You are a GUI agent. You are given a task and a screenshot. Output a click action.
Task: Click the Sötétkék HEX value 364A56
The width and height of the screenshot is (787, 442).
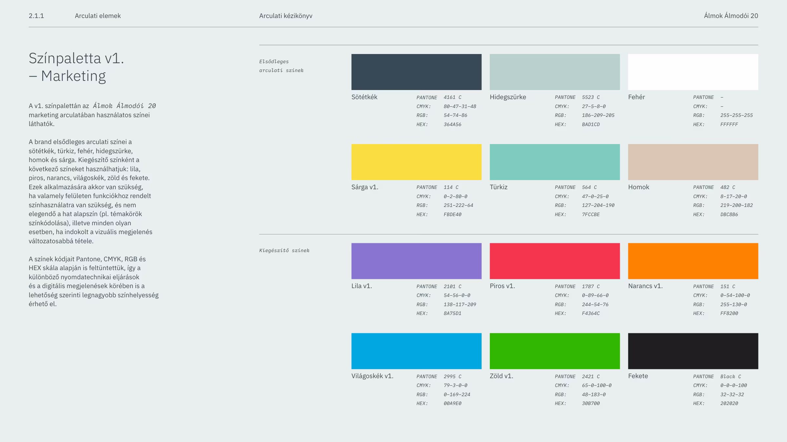[x=453, y=124]
